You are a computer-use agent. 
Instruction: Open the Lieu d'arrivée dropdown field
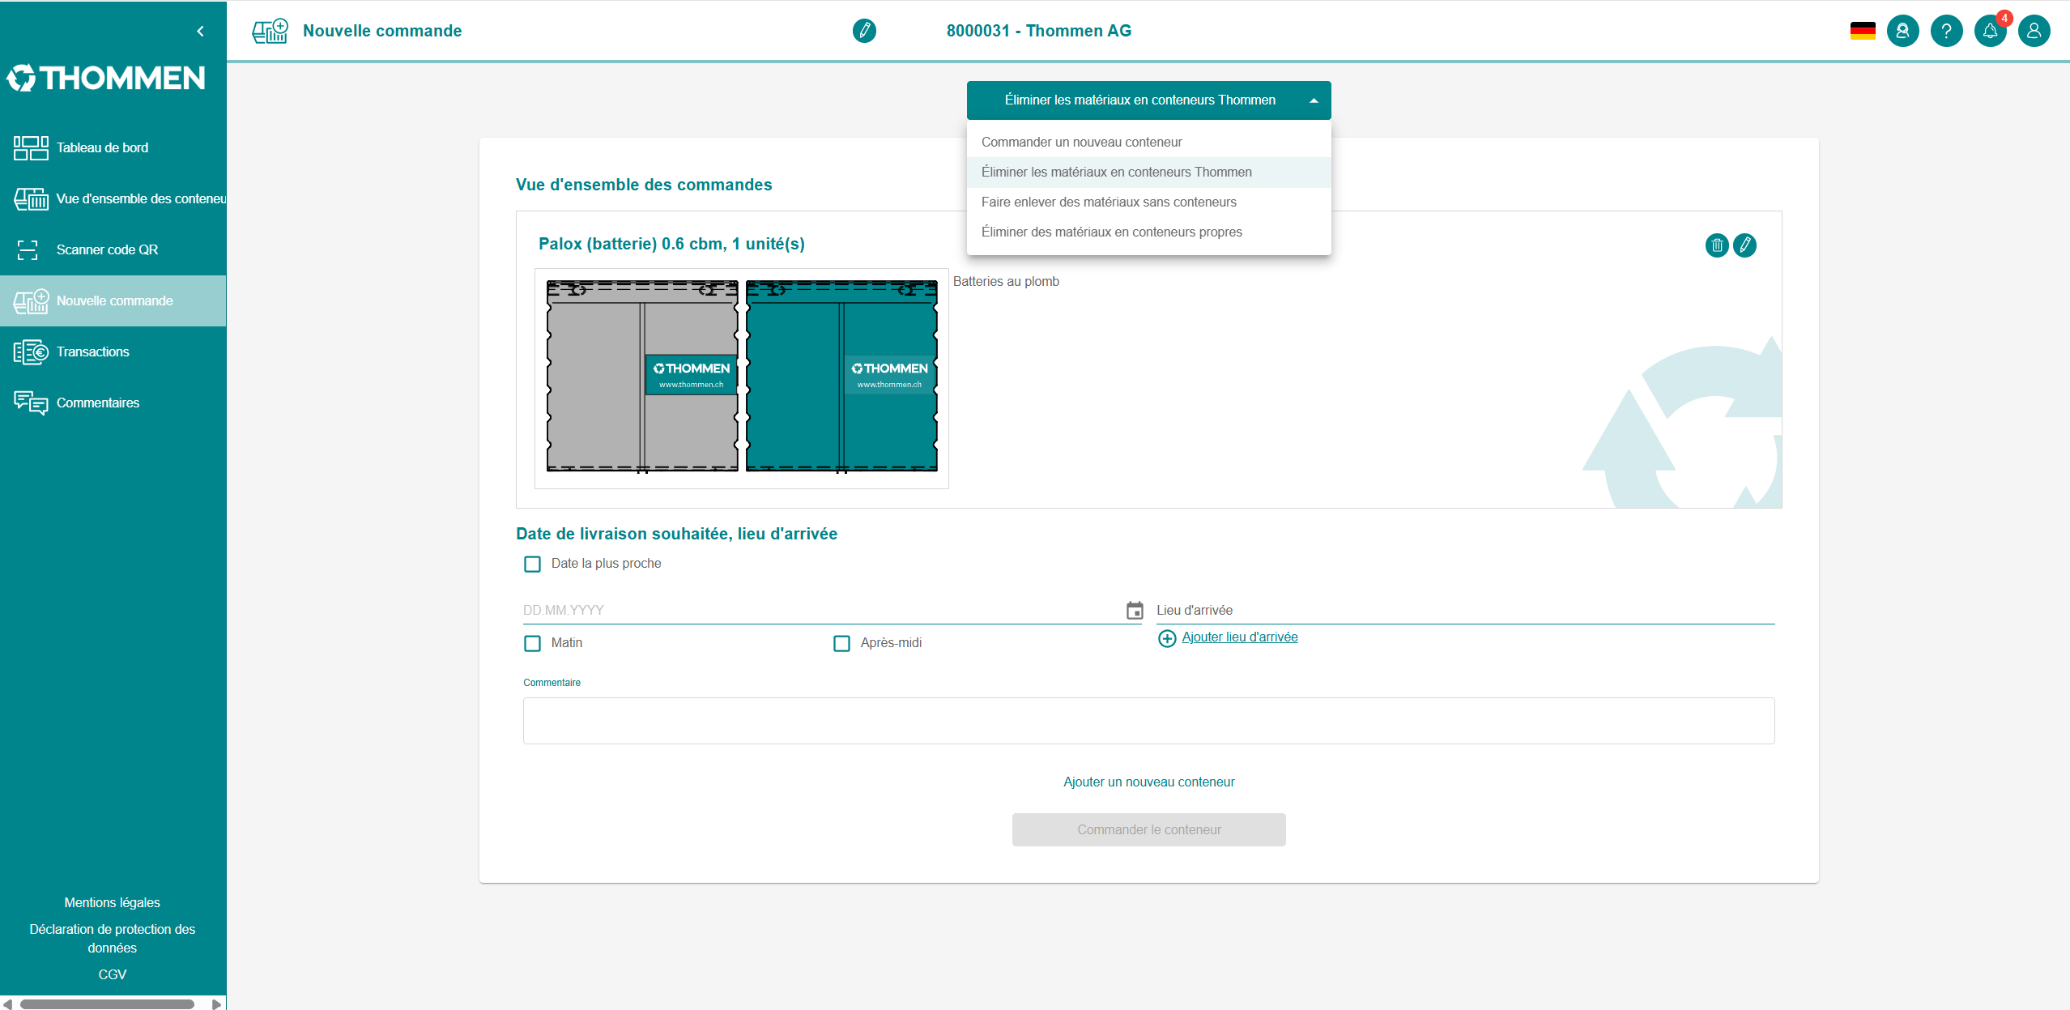tap(1465, 611)
